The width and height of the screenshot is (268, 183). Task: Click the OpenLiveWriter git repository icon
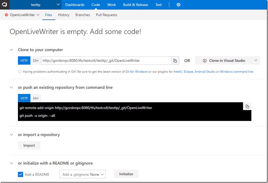coord(6,15)
